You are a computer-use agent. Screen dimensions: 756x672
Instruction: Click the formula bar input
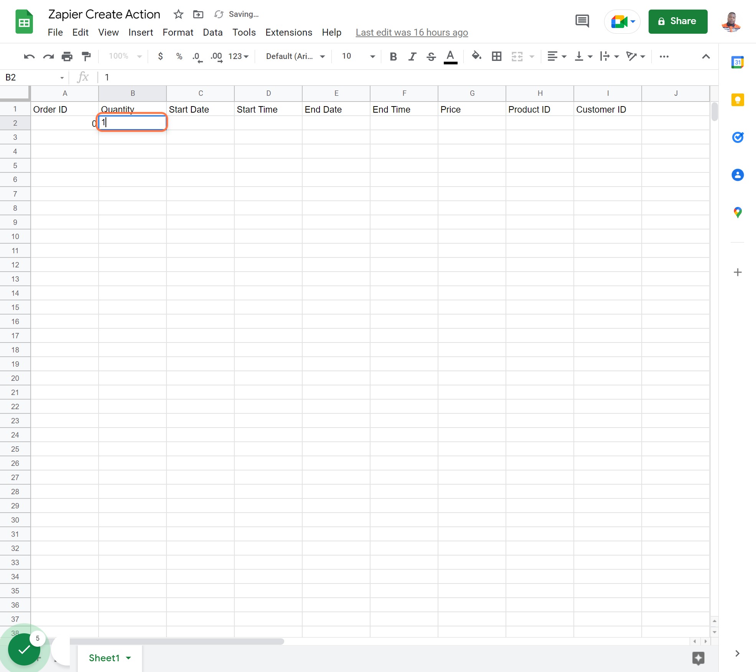click(x=408, y=78)
